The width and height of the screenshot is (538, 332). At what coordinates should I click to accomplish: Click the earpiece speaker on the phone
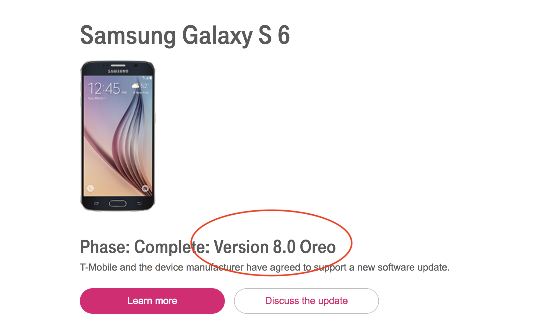point(118,65)
